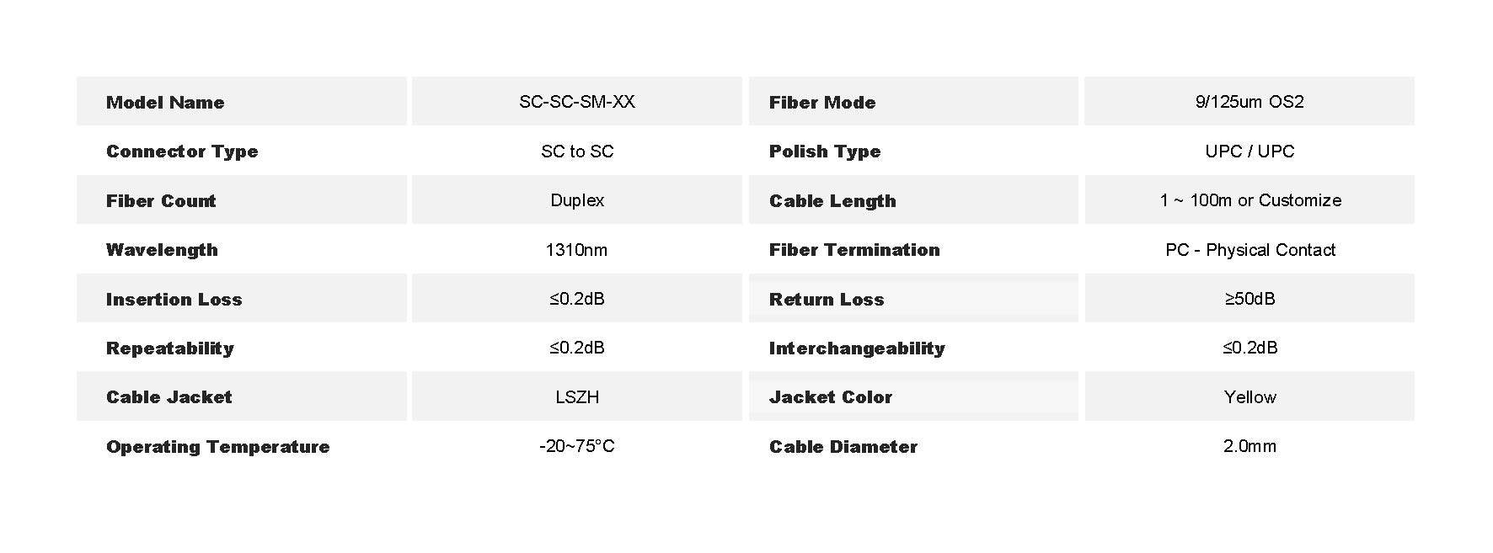Select the PC - Physical Contact value
Image resolution: width=1493 pixels, height=553 pixels.
point(1250,250)
